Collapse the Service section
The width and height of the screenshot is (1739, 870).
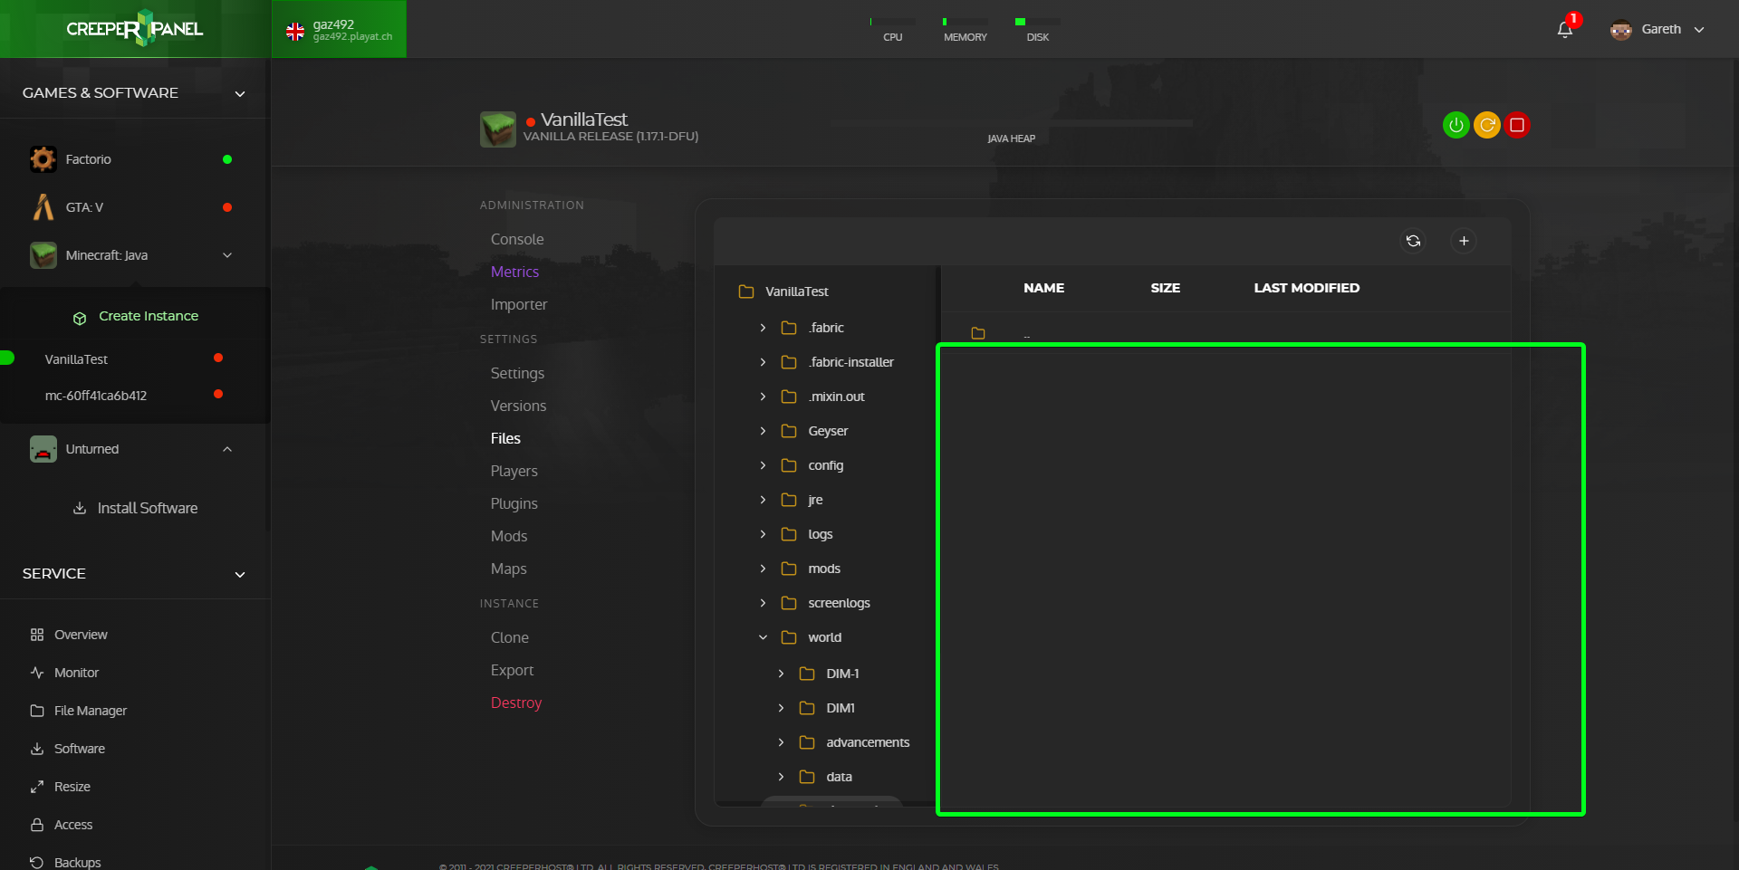pos(240,574)
